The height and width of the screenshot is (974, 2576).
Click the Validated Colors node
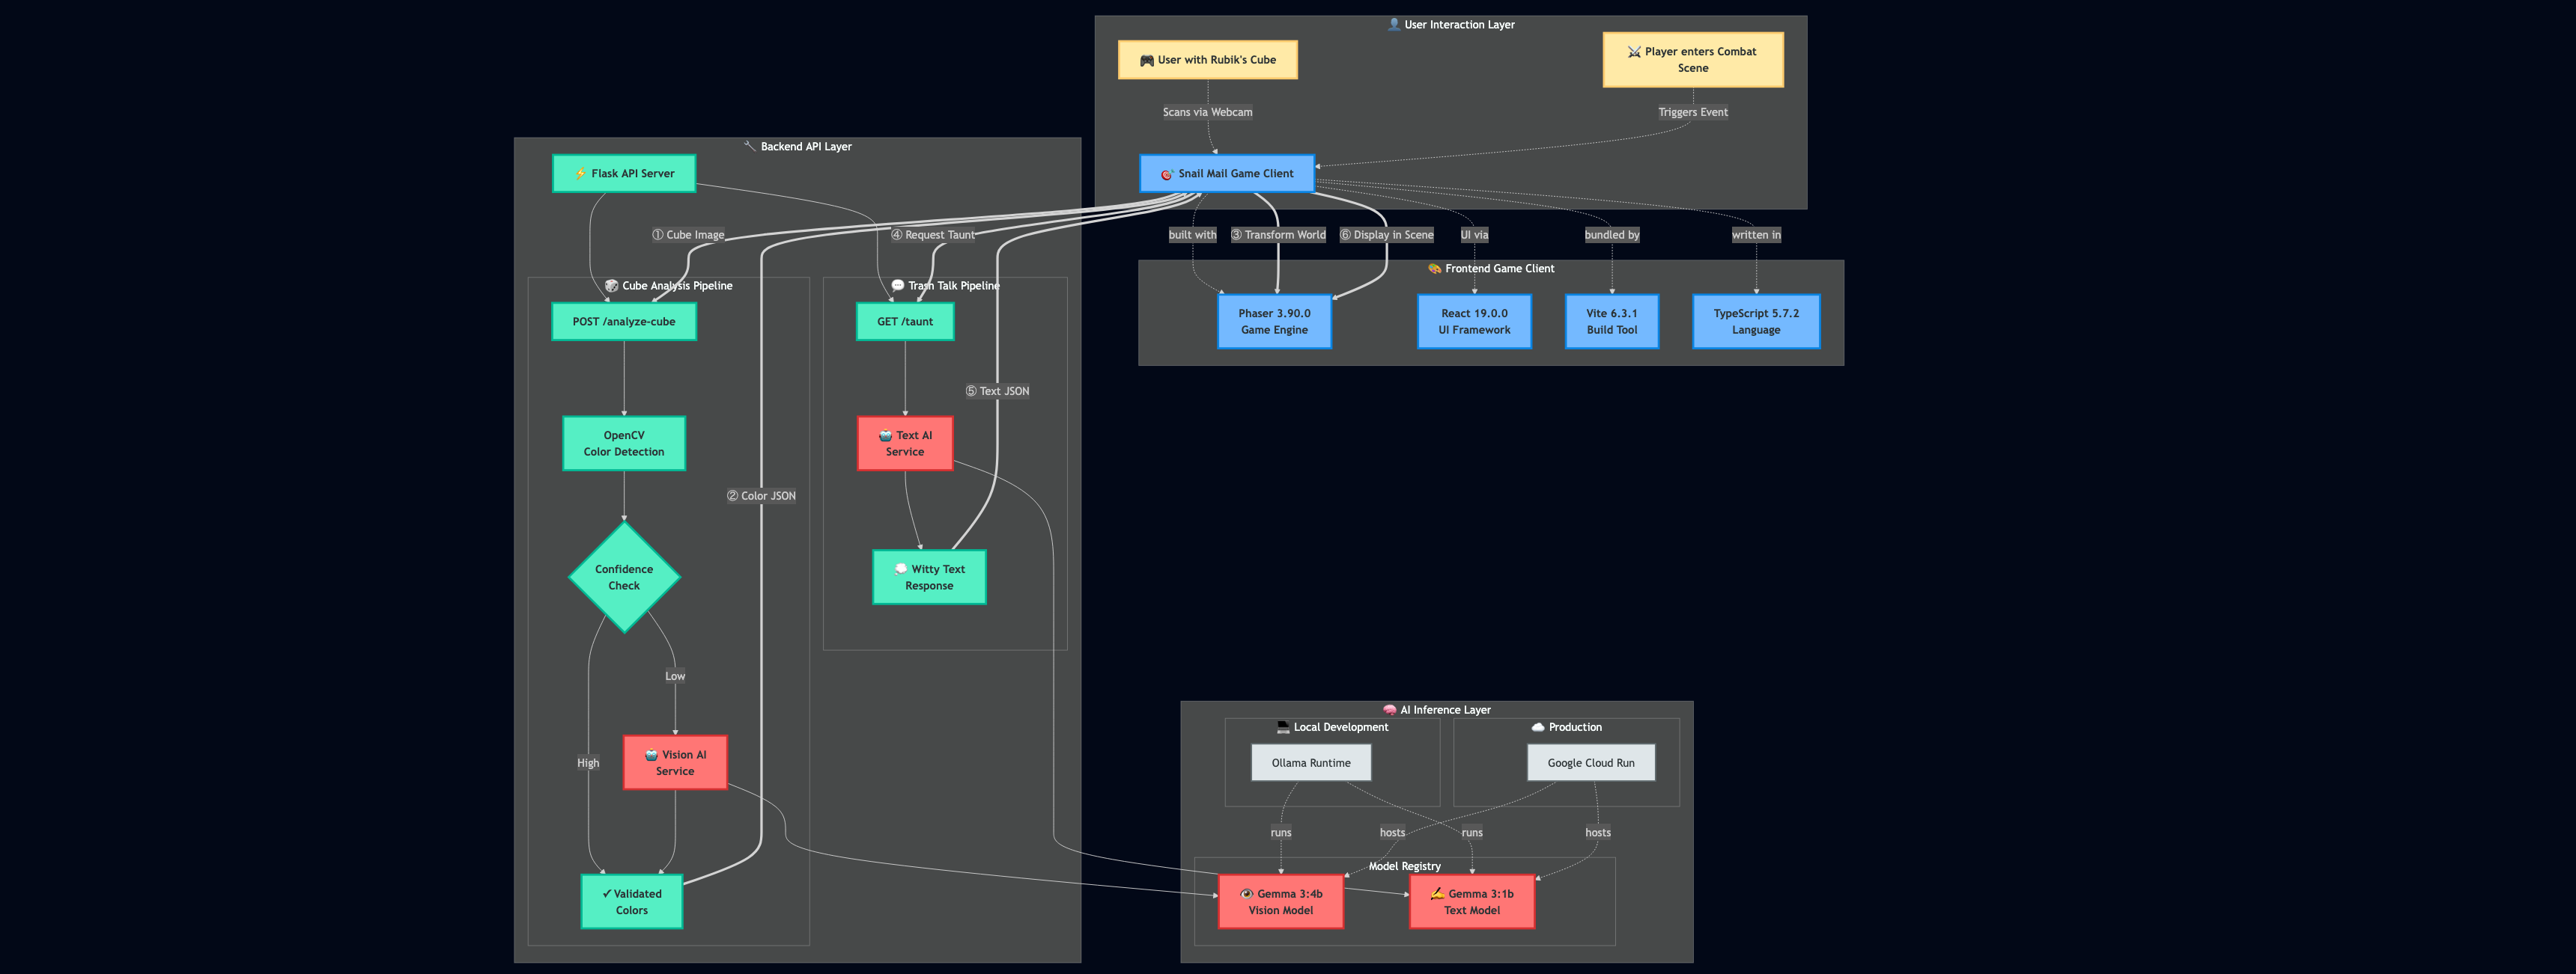(x=631, y=902)
